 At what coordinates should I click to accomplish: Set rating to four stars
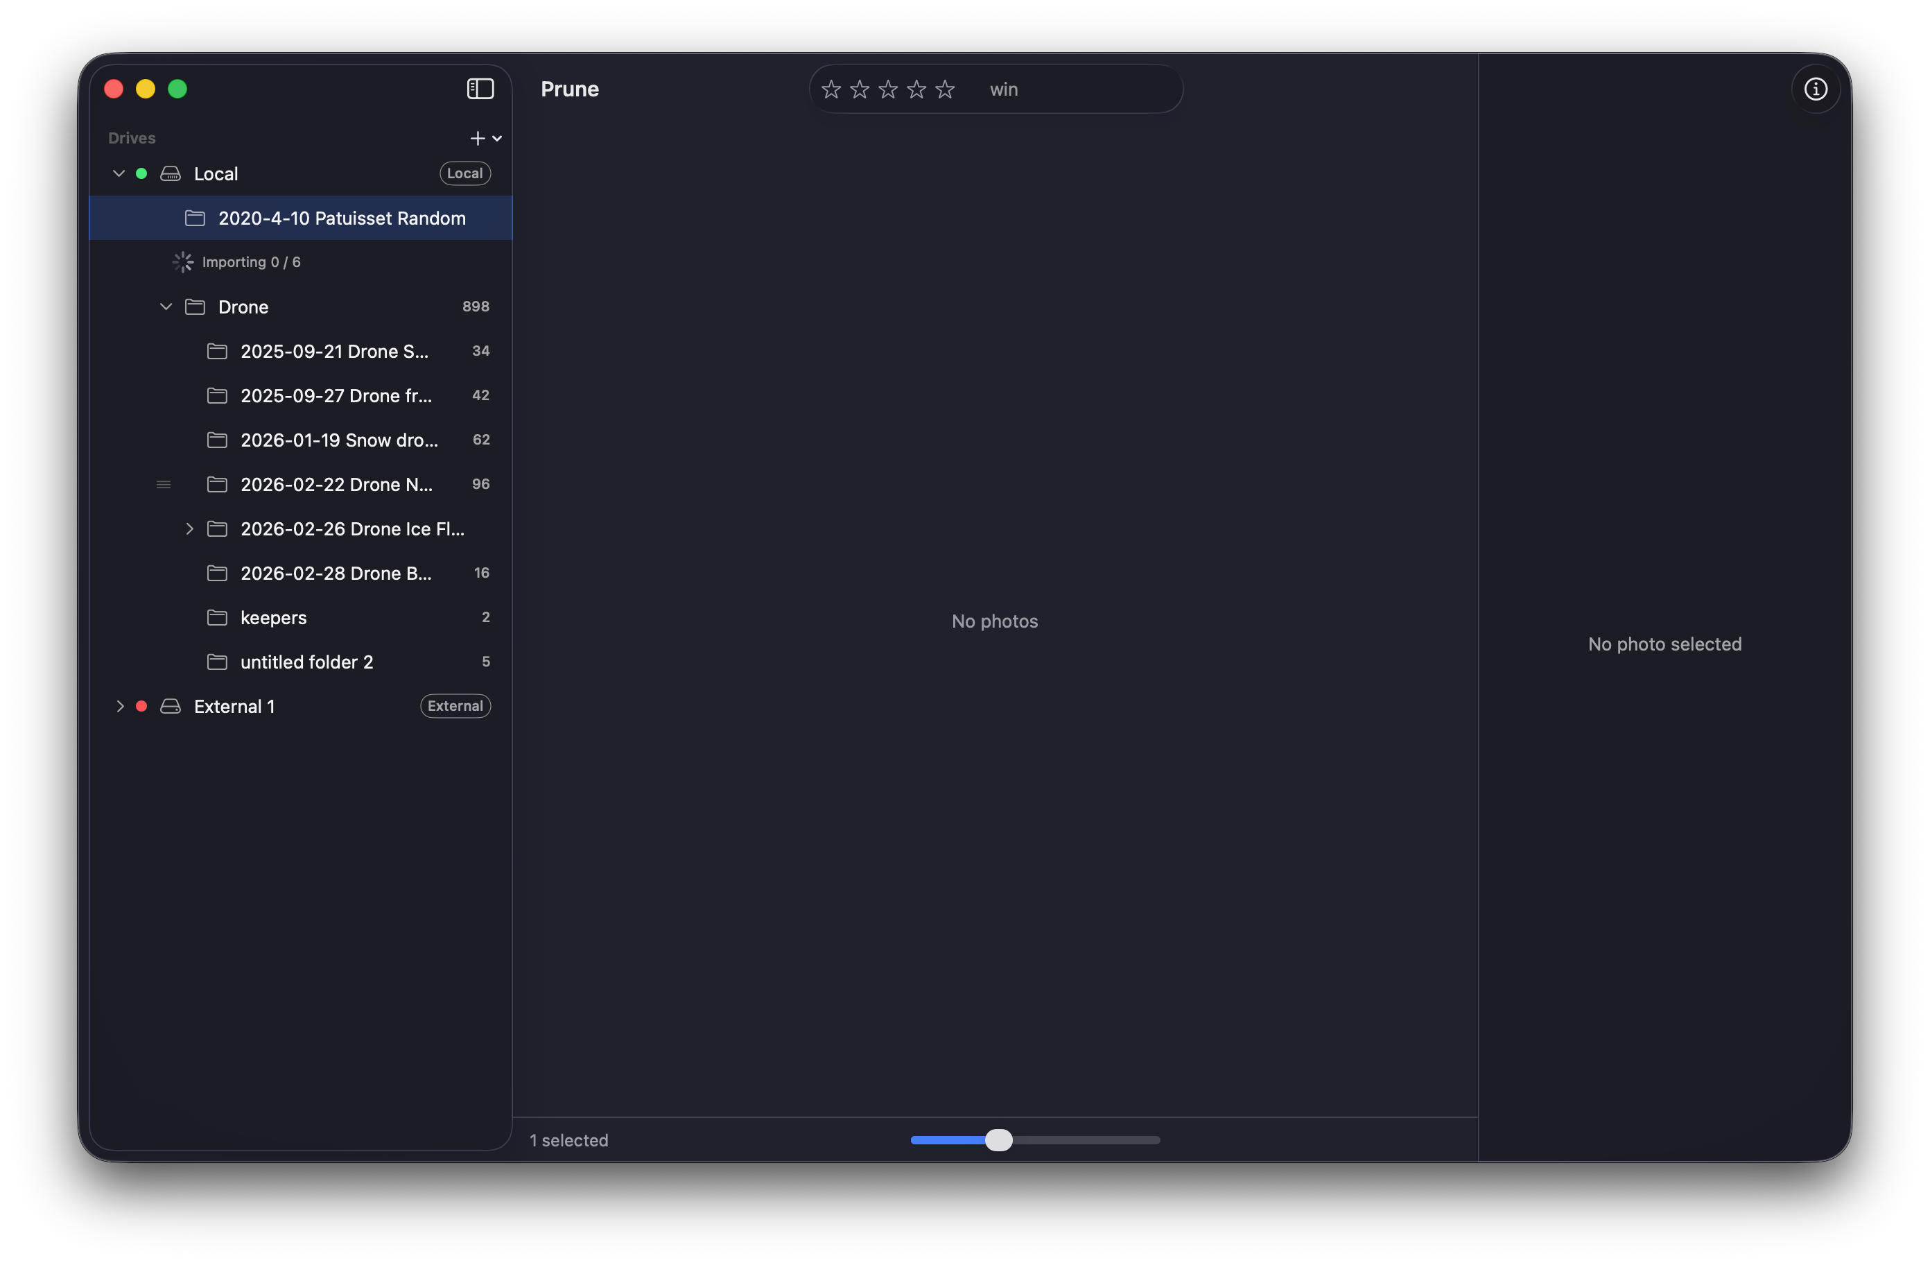pos(916,89)
